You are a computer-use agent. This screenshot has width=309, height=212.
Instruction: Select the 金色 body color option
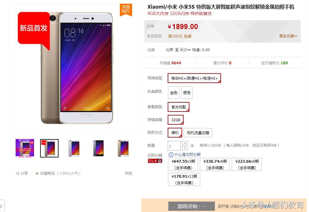point(174,93)
